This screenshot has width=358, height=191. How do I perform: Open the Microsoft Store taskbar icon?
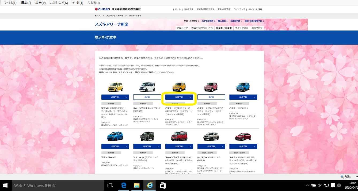coord(163,185)
